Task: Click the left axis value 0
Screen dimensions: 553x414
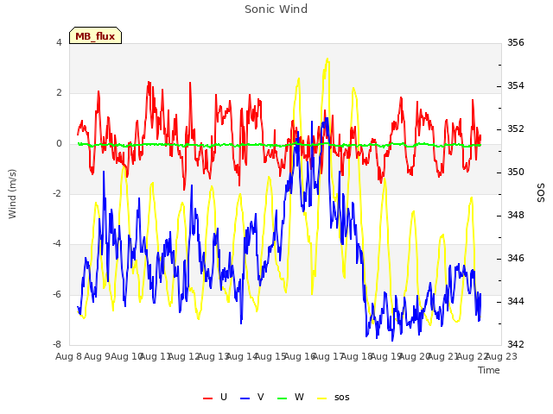Action: (x=59, y=143)
